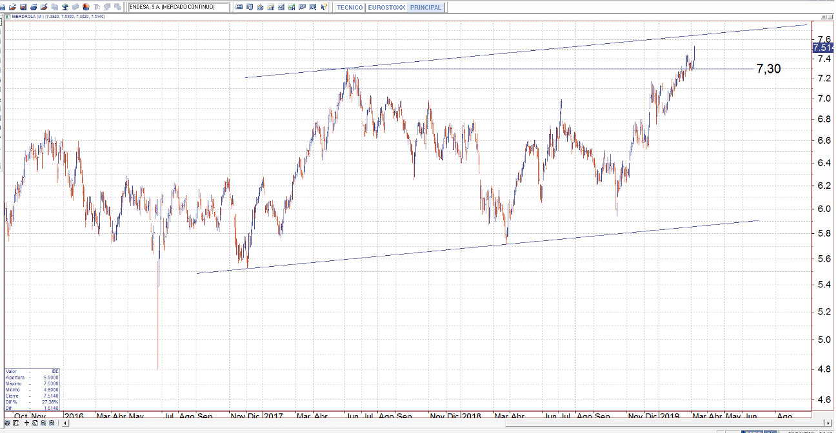Viewport: 838px width, 433px height.
Task: Select the crosshair move tool below chart
Action: click(x=26, y=423)
